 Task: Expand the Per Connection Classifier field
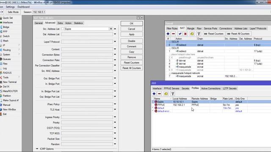point(115,65)
